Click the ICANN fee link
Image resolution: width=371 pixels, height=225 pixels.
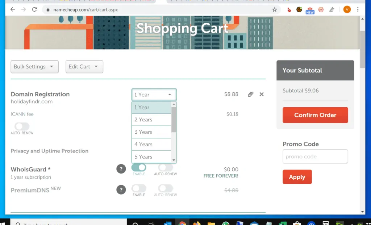22,114
